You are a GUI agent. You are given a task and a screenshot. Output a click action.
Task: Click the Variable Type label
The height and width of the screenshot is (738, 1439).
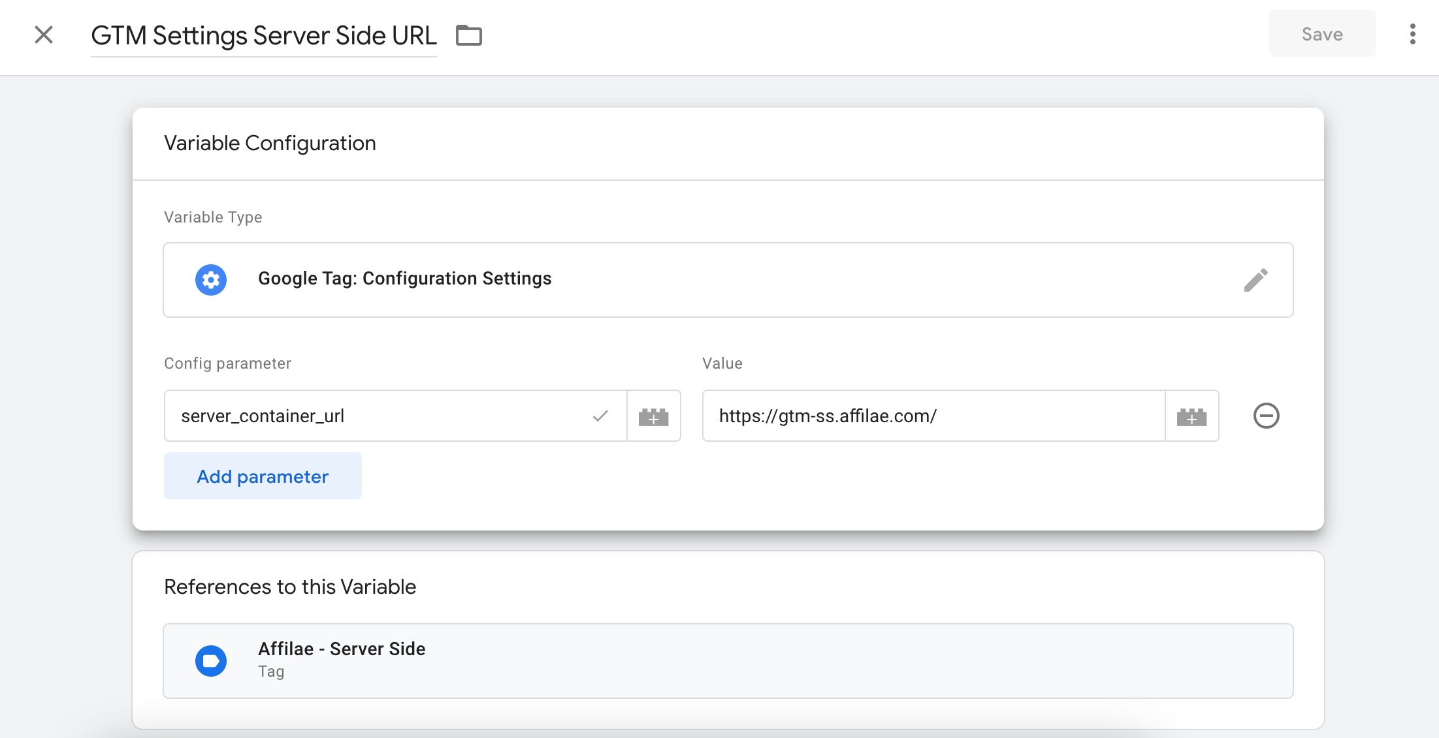213,217
